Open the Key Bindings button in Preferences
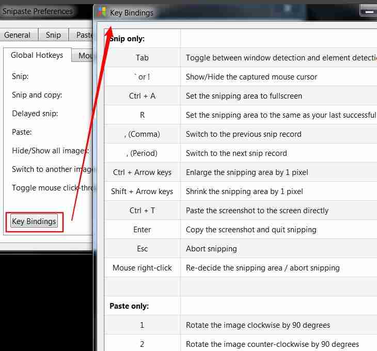 (34, 221)
